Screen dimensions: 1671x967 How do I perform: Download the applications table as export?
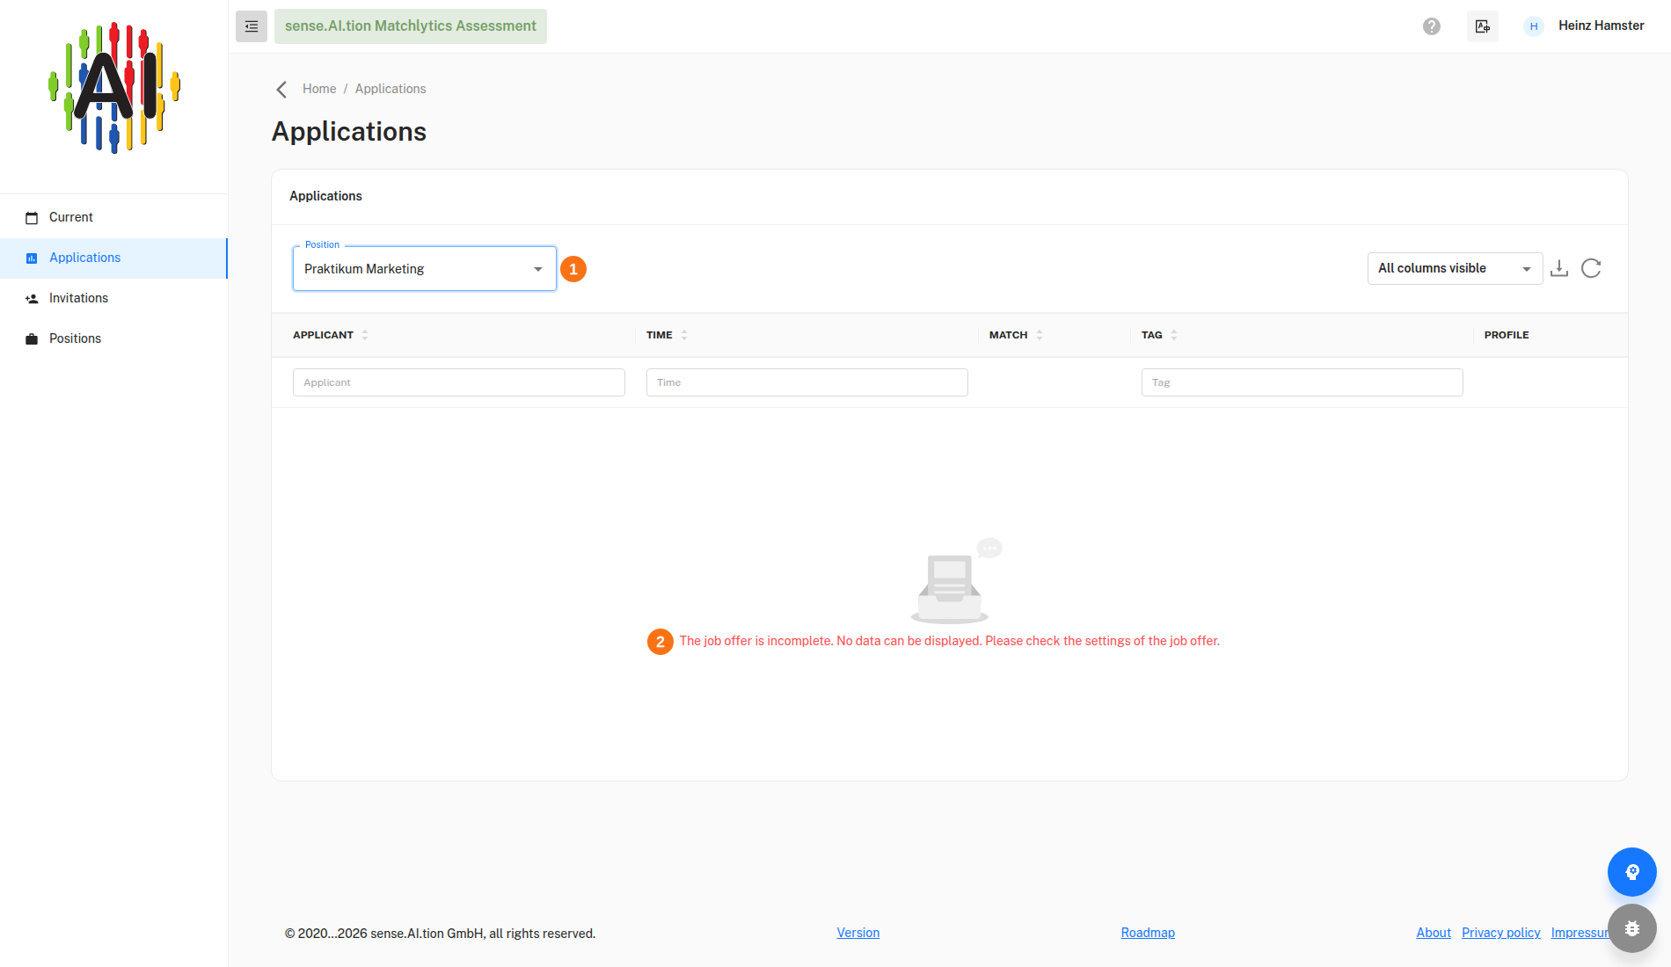tap(1559, 268)
